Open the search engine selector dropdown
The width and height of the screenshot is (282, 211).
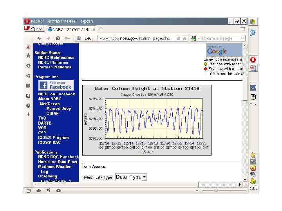195,38
